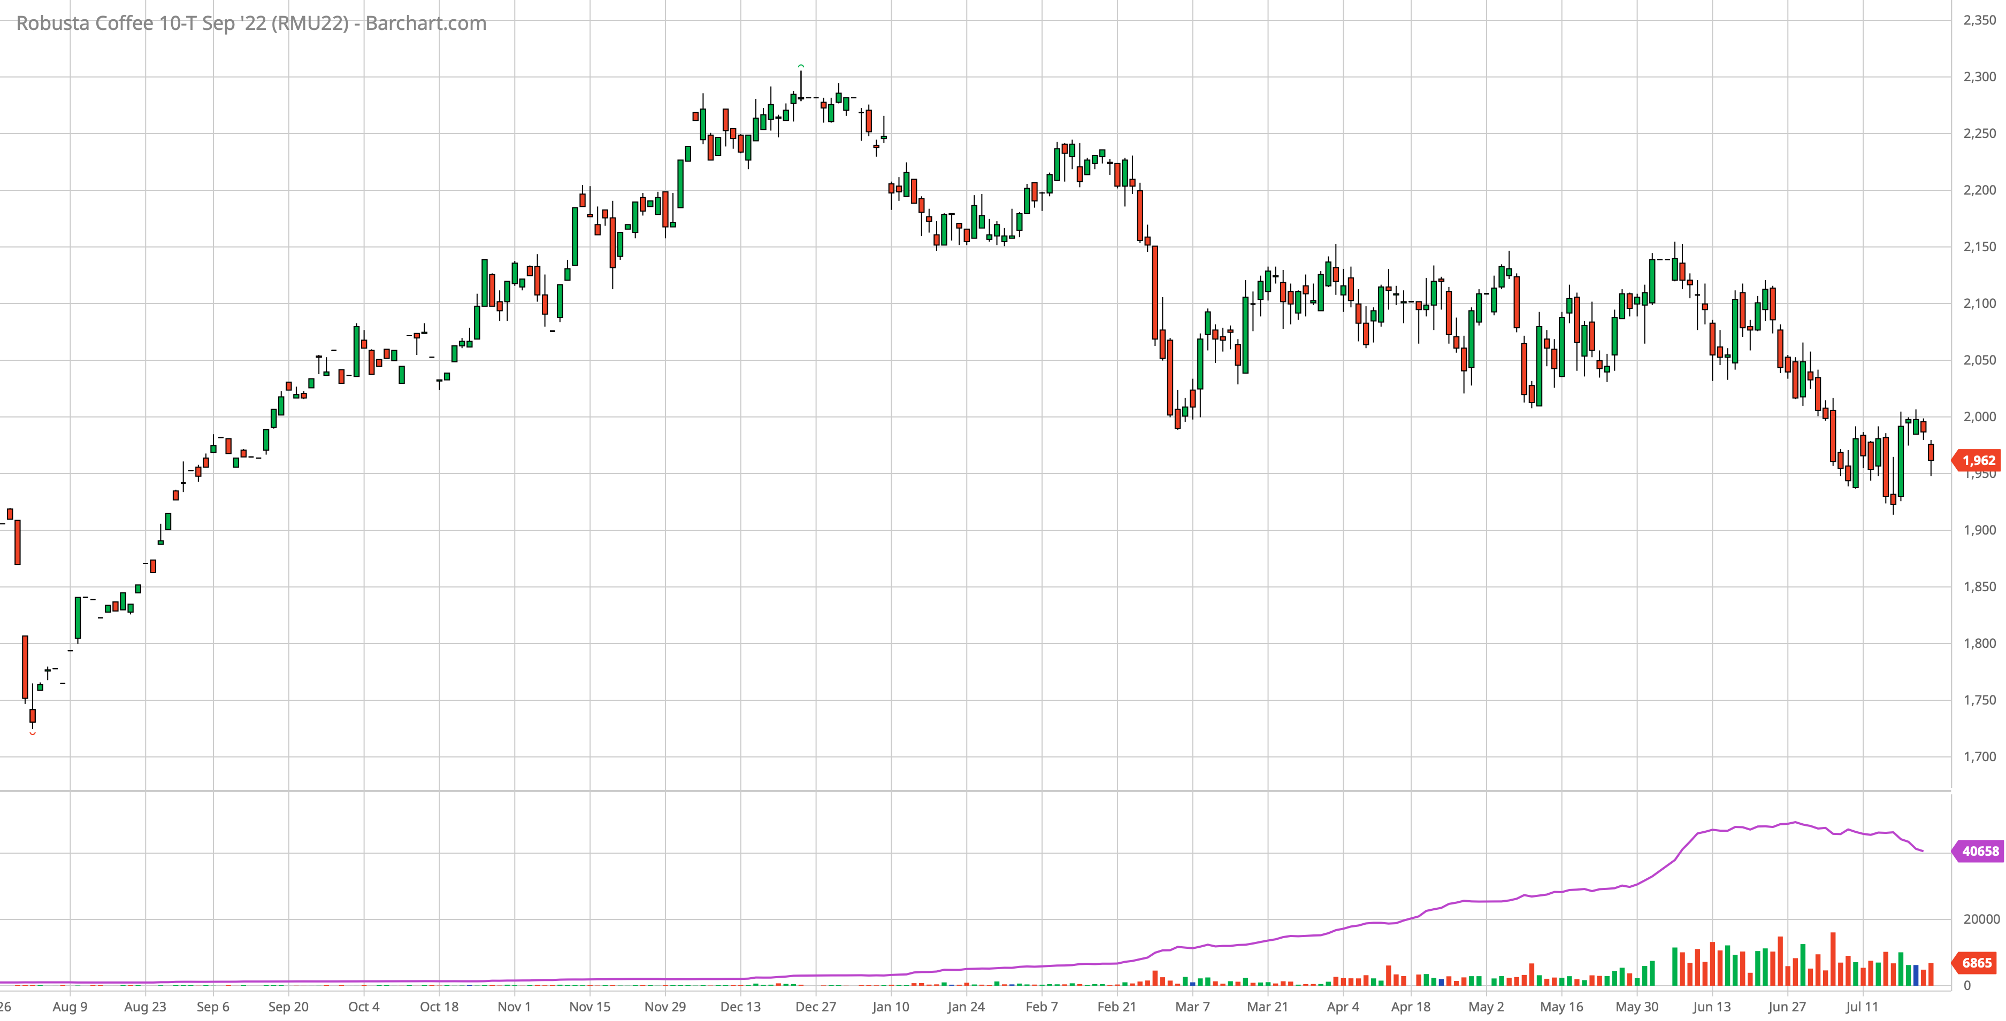The height and width of the screenshot is (1021, 2006).
Task: Click the 1,750 price axis label
Action: point(1980,700)
